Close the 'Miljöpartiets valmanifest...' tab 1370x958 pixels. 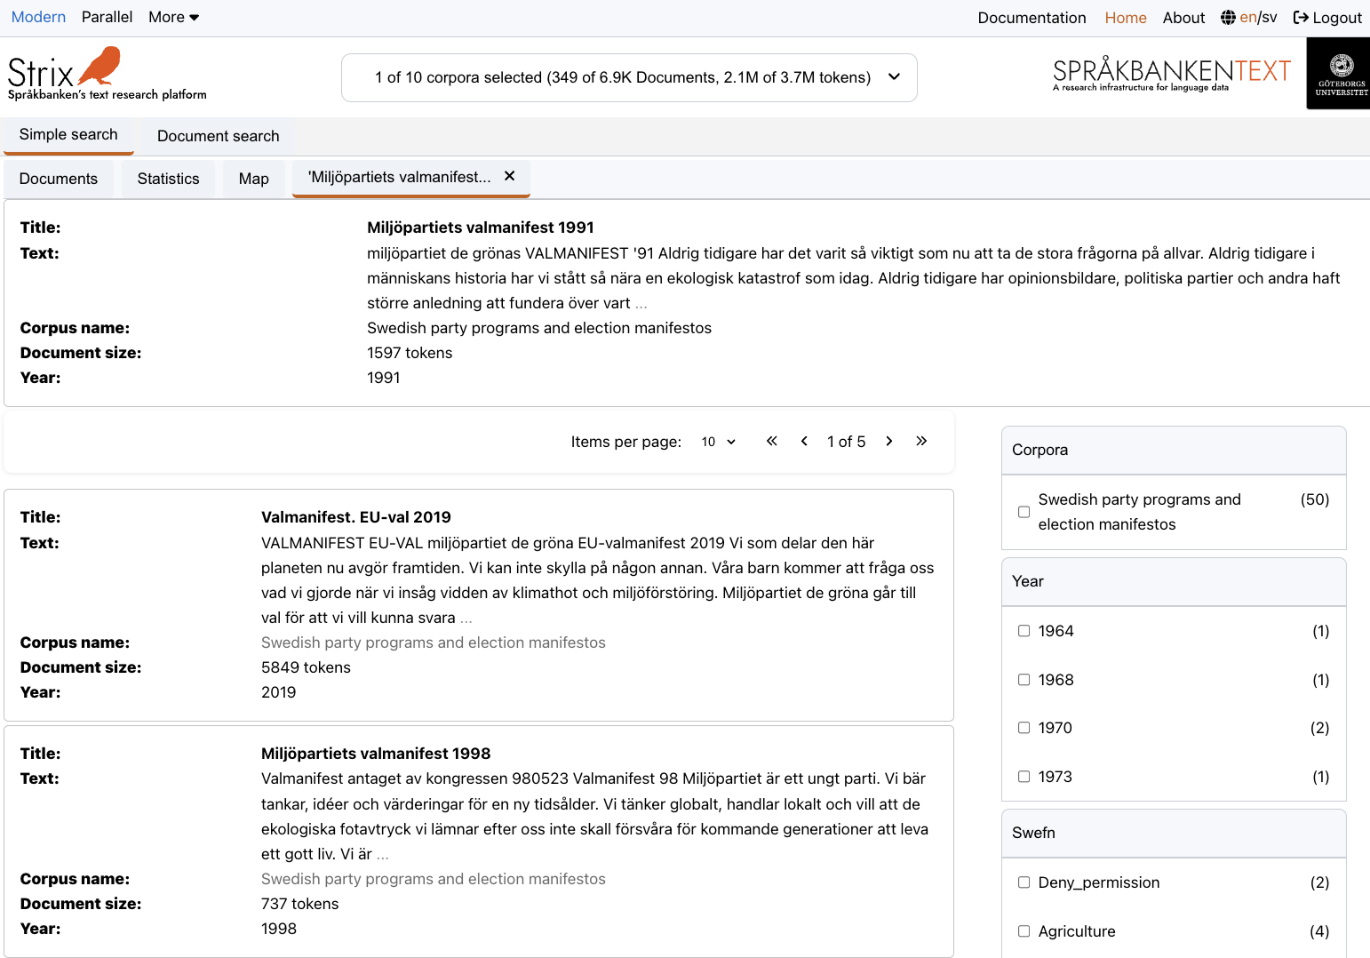point(509,176)
